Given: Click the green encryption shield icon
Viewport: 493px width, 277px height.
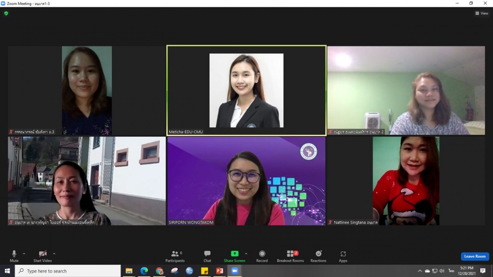Looking at the screenshot, I should [x=6, y=13].
